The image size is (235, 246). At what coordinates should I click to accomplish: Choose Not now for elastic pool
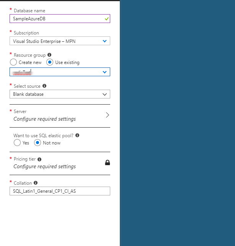pos(38,143)
